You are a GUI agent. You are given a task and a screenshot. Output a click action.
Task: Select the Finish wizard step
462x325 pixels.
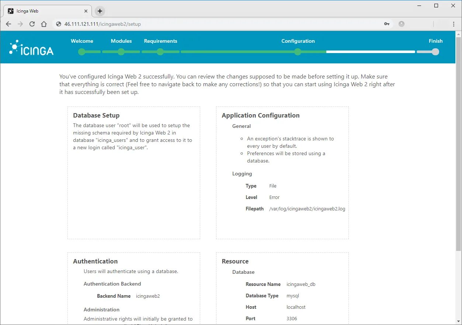pos(435,41)
